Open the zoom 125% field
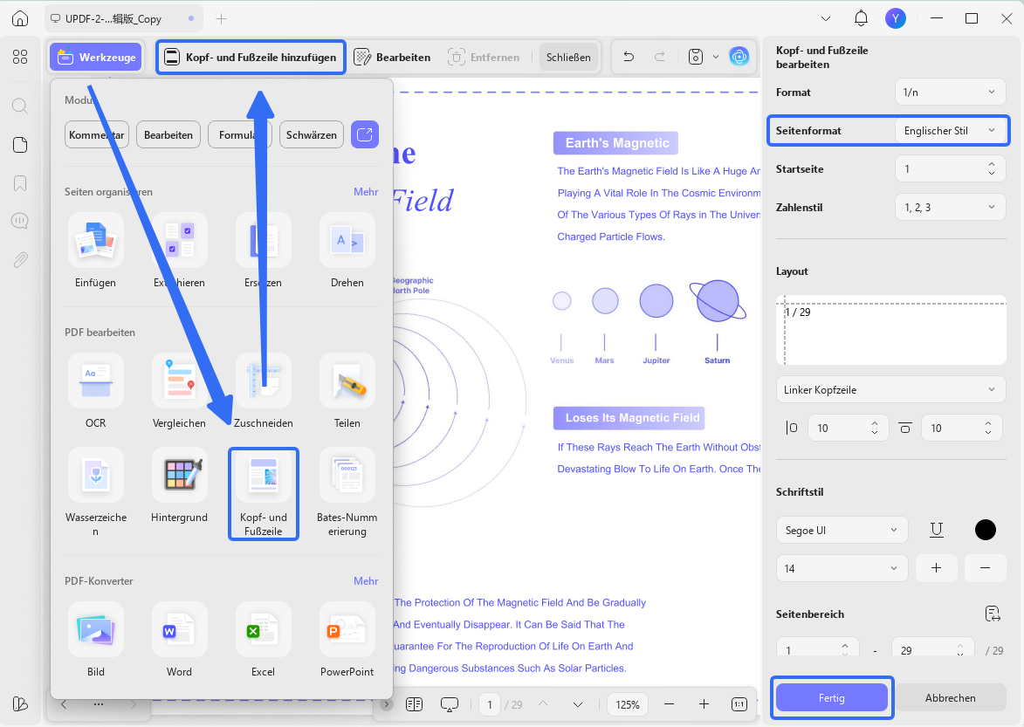1024x727 pixels. coord(627,704)
